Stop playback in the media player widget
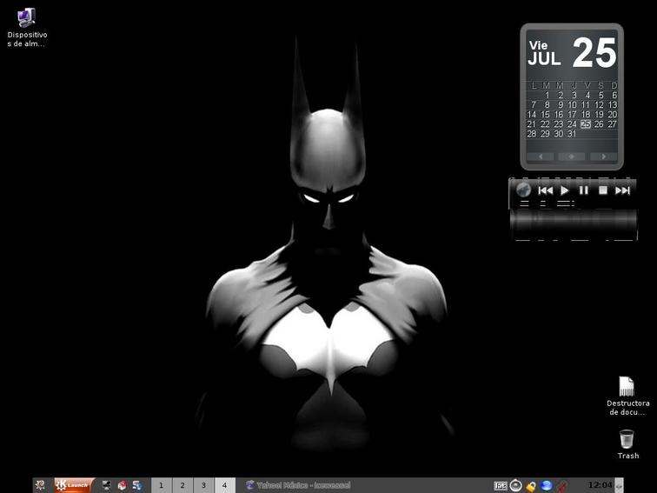The image size is (657, 493). [603, 190]
